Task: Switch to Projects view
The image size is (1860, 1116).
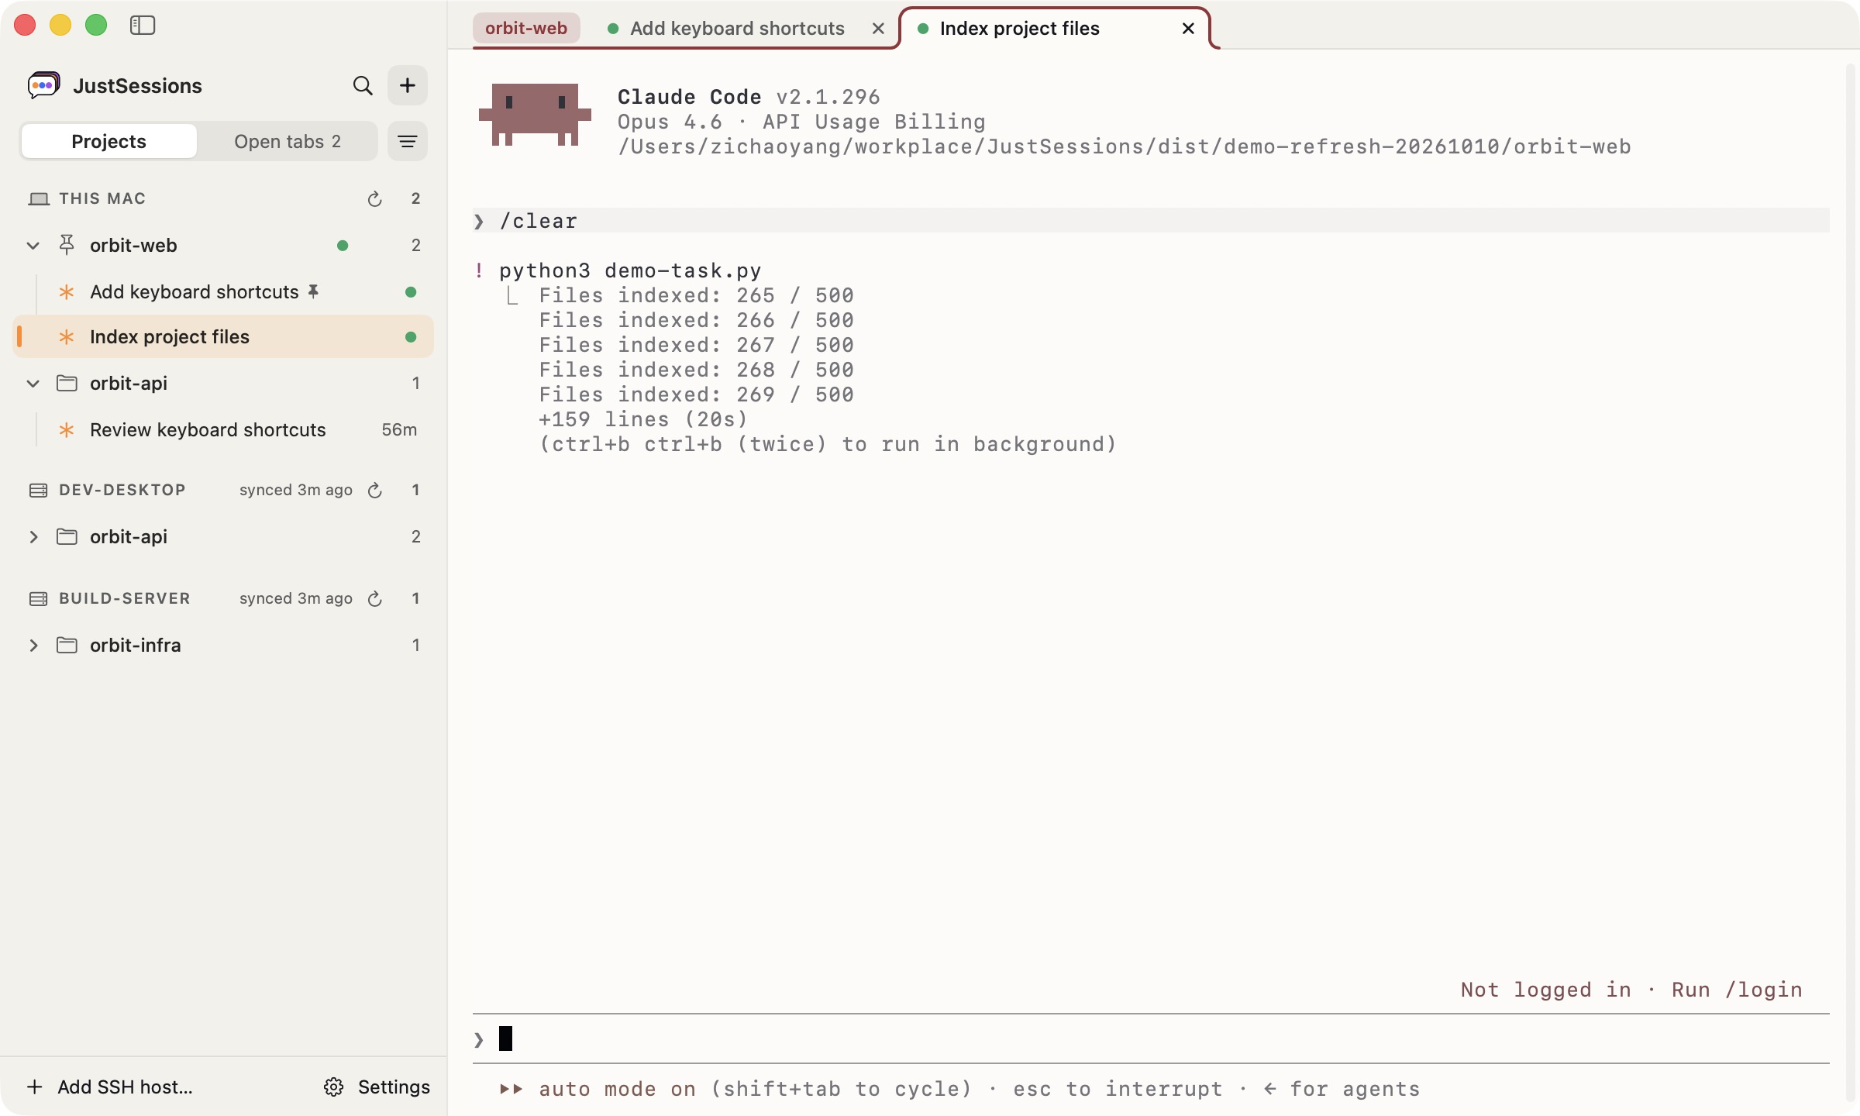Action: [108, 141]
